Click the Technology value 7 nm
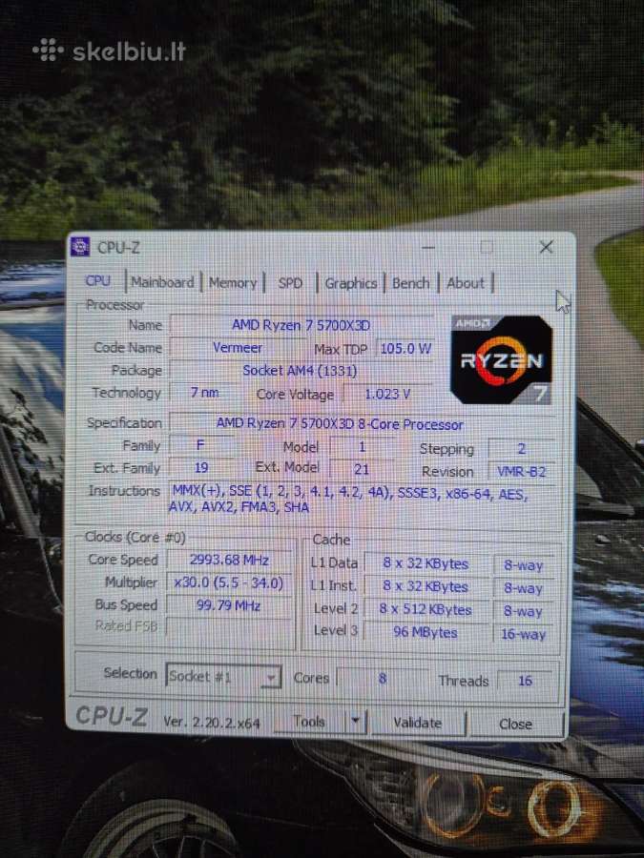The width and height of the screenshot is (644, 858). [204, 393]
